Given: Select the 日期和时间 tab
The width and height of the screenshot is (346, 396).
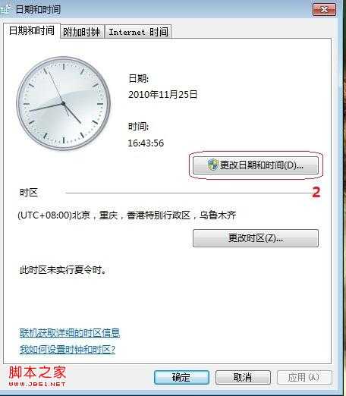Looking at the screenshot, I should coord(32,30).
